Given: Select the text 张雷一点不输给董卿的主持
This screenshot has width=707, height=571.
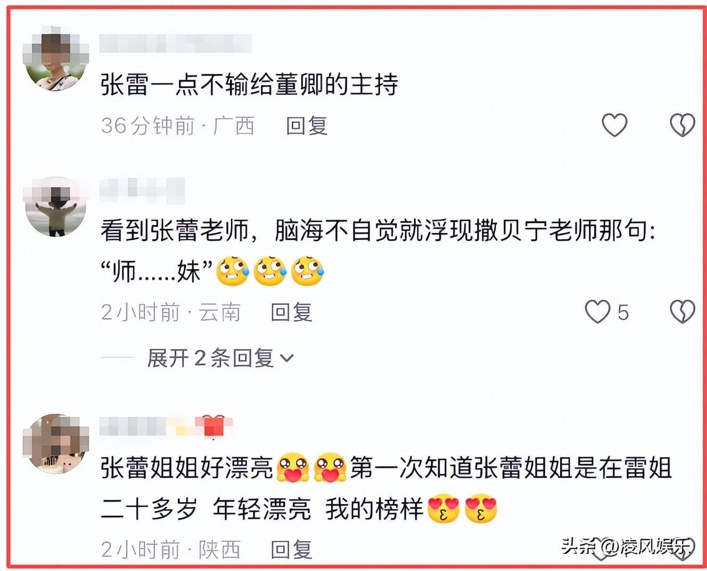Looking at the screenshot, I should 249,85.
